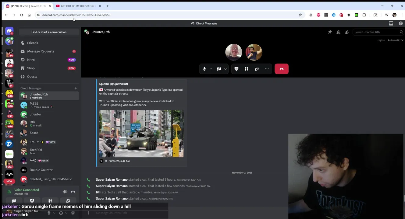Toggle camera in Voice Connected panel
Screen dimensions: 405x219
pos(14,201)
